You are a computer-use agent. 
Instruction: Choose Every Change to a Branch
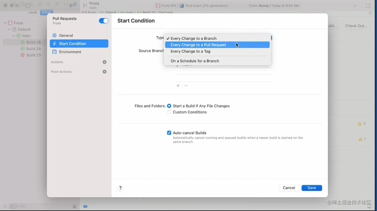click(217, 38)
